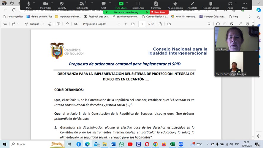Open the Zoom Chat panel

click(103, 5)
